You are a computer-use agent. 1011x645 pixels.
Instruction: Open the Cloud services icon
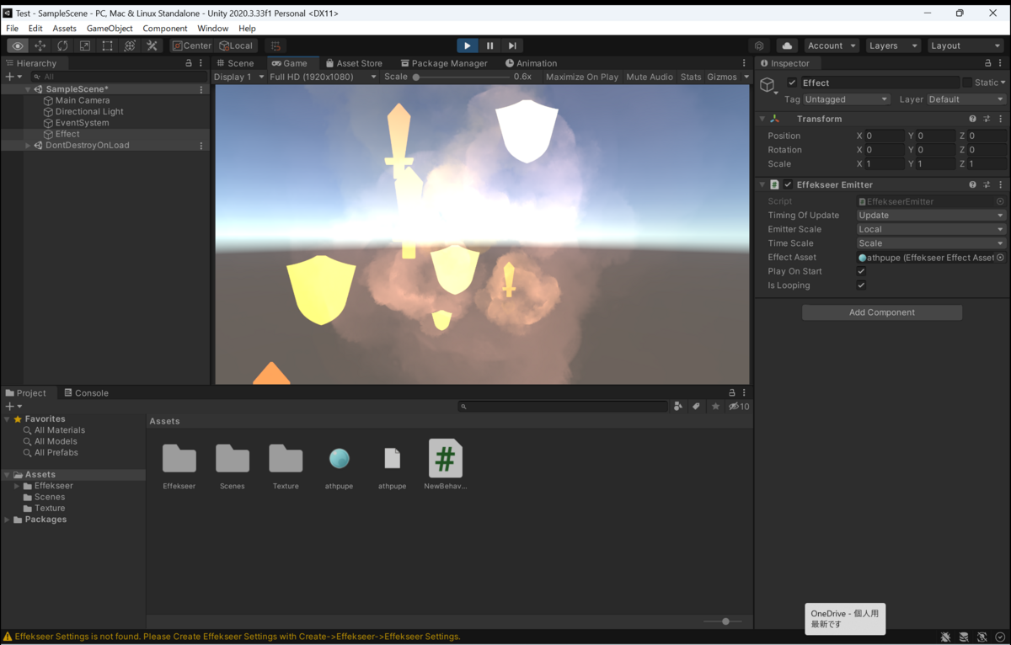click(787, 45)
